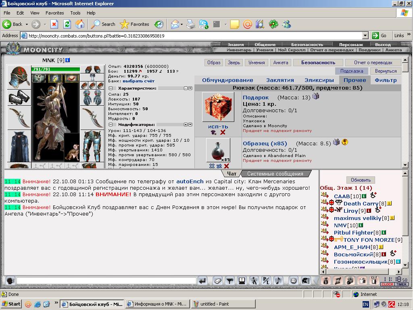The width and height of the screenshot is (413, 310).
Task: Click the chat speak icon left of input
Action: (x=10, y=281)
